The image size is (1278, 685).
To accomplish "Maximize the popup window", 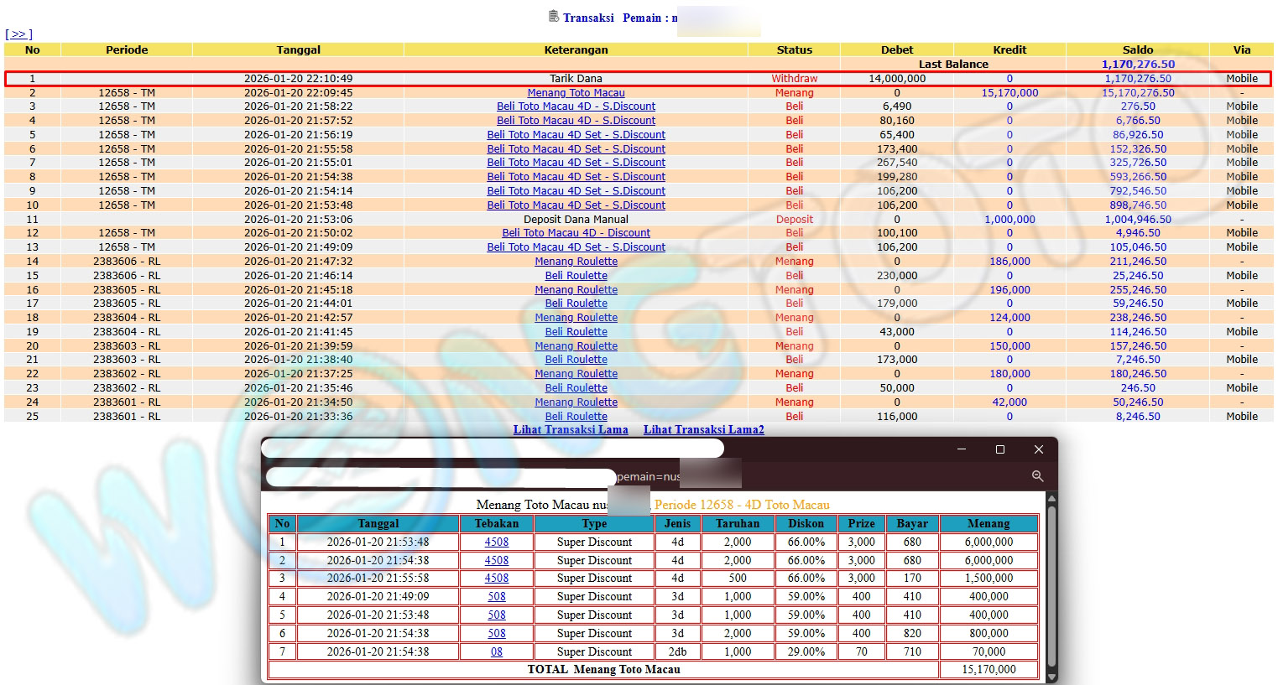I will (x=999, y=449).
